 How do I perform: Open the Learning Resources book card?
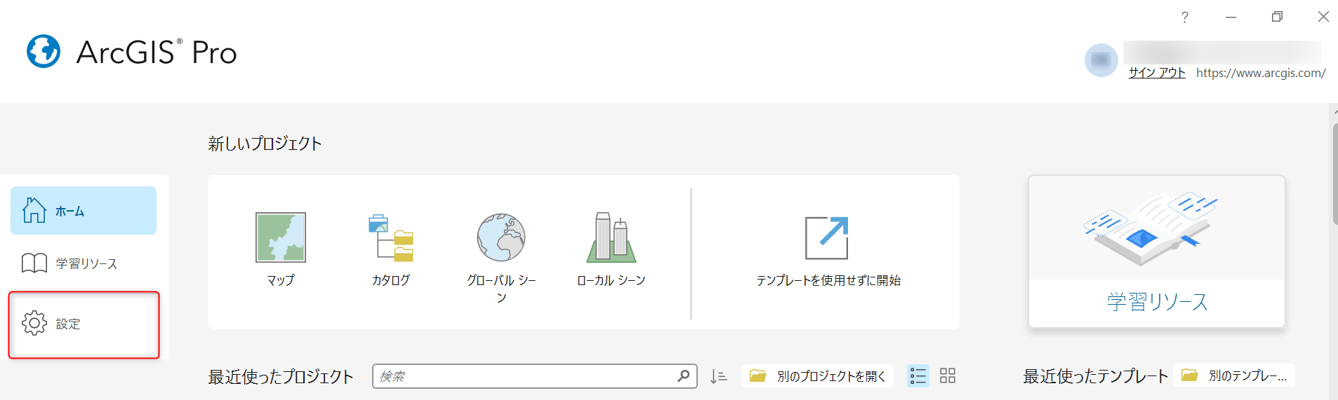pos(1156,251)
